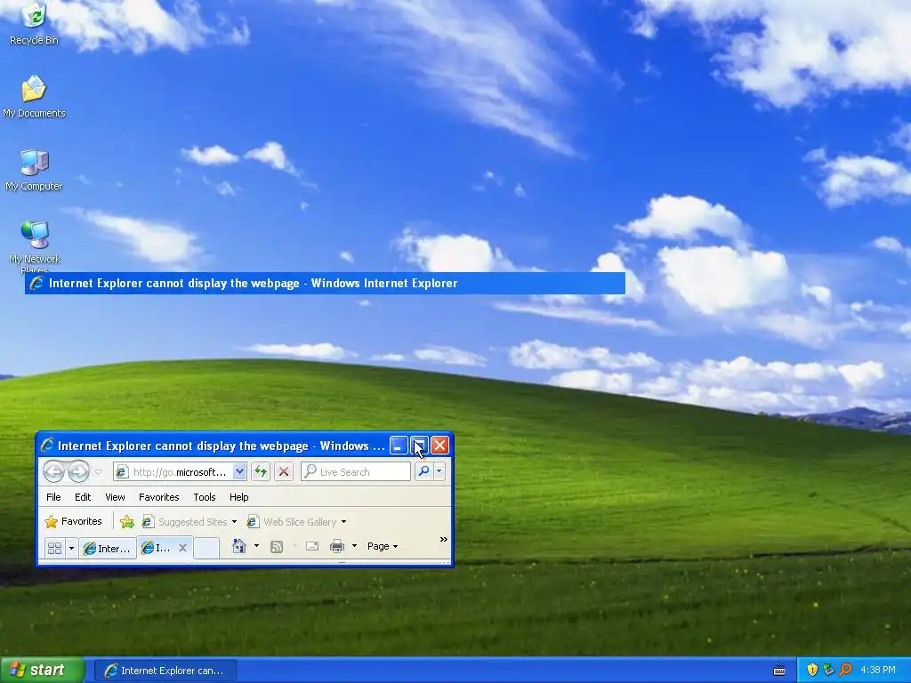Expand the Suggested Sites dropdown arrow
This screenshot has height=683, width=911.
(x=234, y=521)
